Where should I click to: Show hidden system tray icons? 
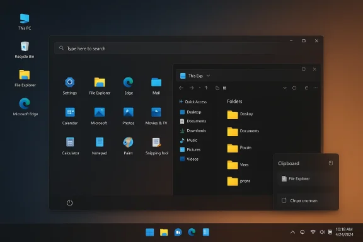tap(292, 232)
